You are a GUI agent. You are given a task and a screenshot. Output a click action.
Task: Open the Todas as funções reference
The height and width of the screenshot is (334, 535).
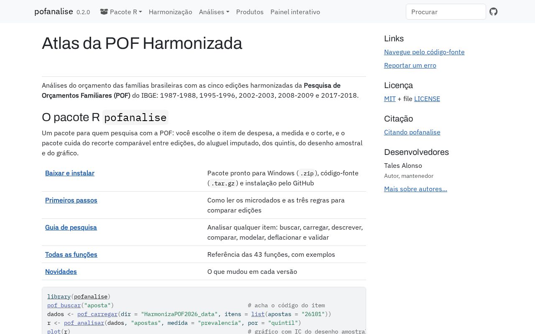(71, 254)
